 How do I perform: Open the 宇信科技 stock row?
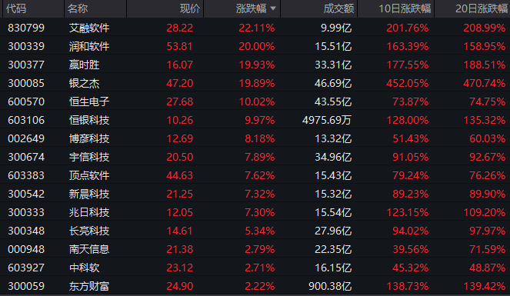coord(255,158)
